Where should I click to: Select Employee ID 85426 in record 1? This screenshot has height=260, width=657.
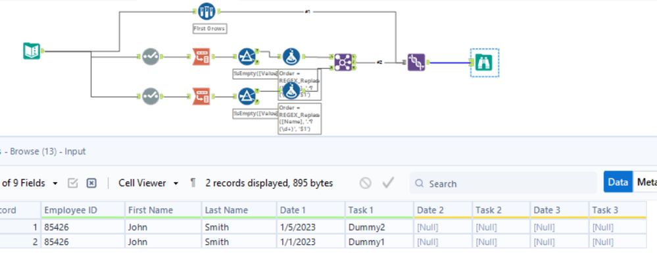coord(83,227)
